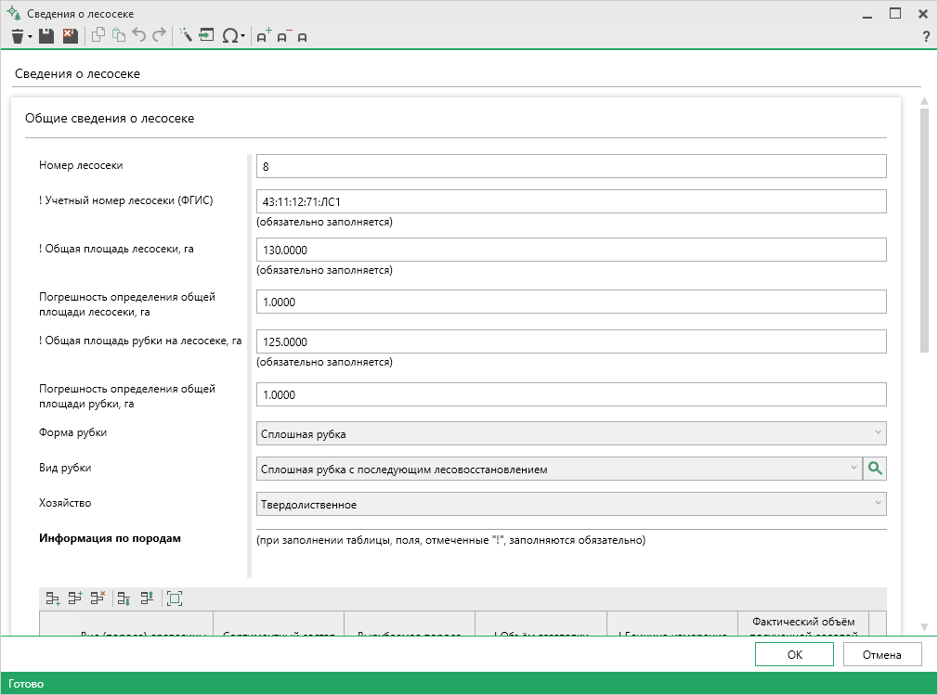Confirm the form with the OK button
The height and width of the screenshot is (695, 938).
coord(794,654)
